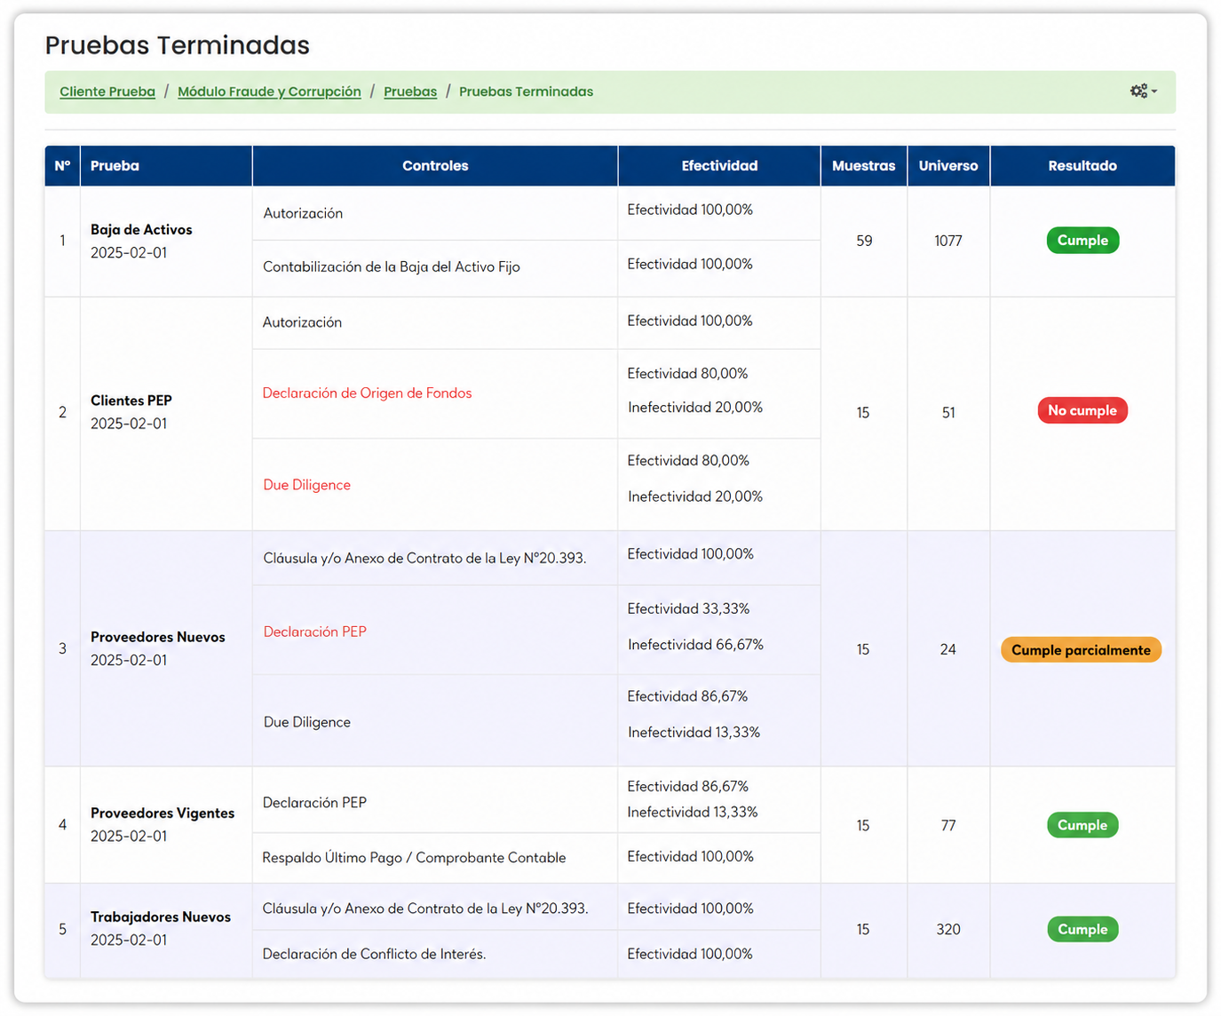Viewport: 1221px width, 1016px height.
Task: Select the Cumple parcialmente badge
Action: (x=1081, y=650)
